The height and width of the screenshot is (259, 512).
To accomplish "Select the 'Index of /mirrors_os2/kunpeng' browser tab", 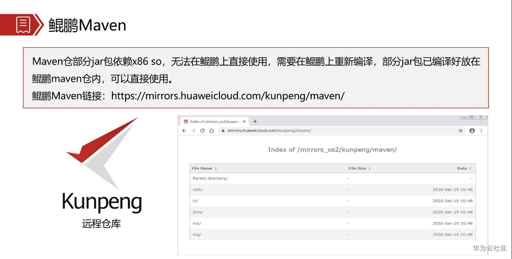I will tap(214, 121).
